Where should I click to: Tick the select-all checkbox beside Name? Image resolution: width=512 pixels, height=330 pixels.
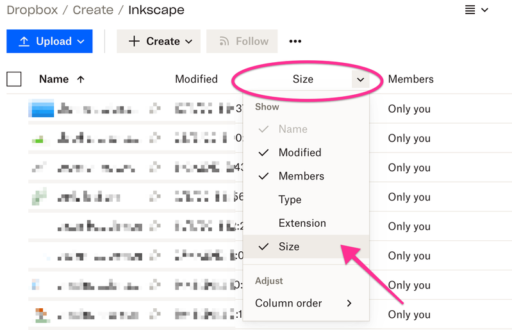tap(14, 79)
